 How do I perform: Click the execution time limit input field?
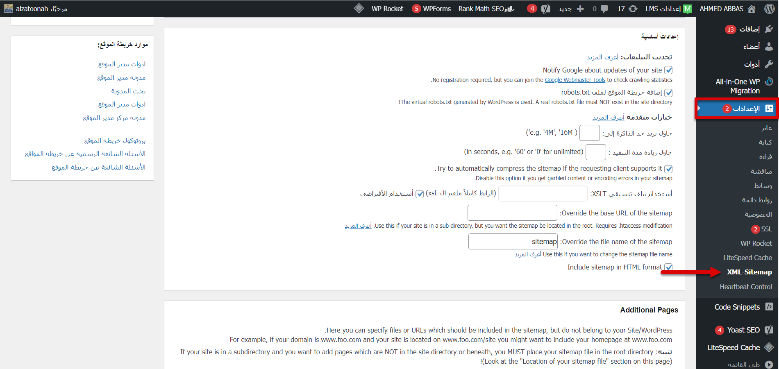point(596,152)
